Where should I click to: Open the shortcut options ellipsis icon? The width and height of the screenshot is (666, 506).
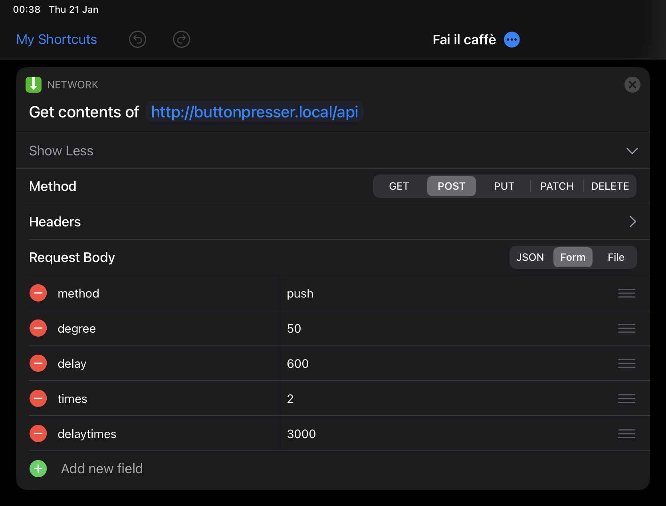point(511,39)
